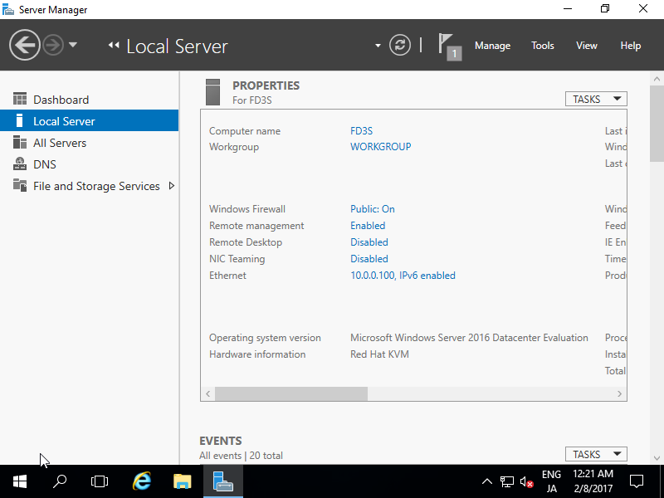Open the Manage menu
Screen dimensions: 664x498
(x=492, y=46)
